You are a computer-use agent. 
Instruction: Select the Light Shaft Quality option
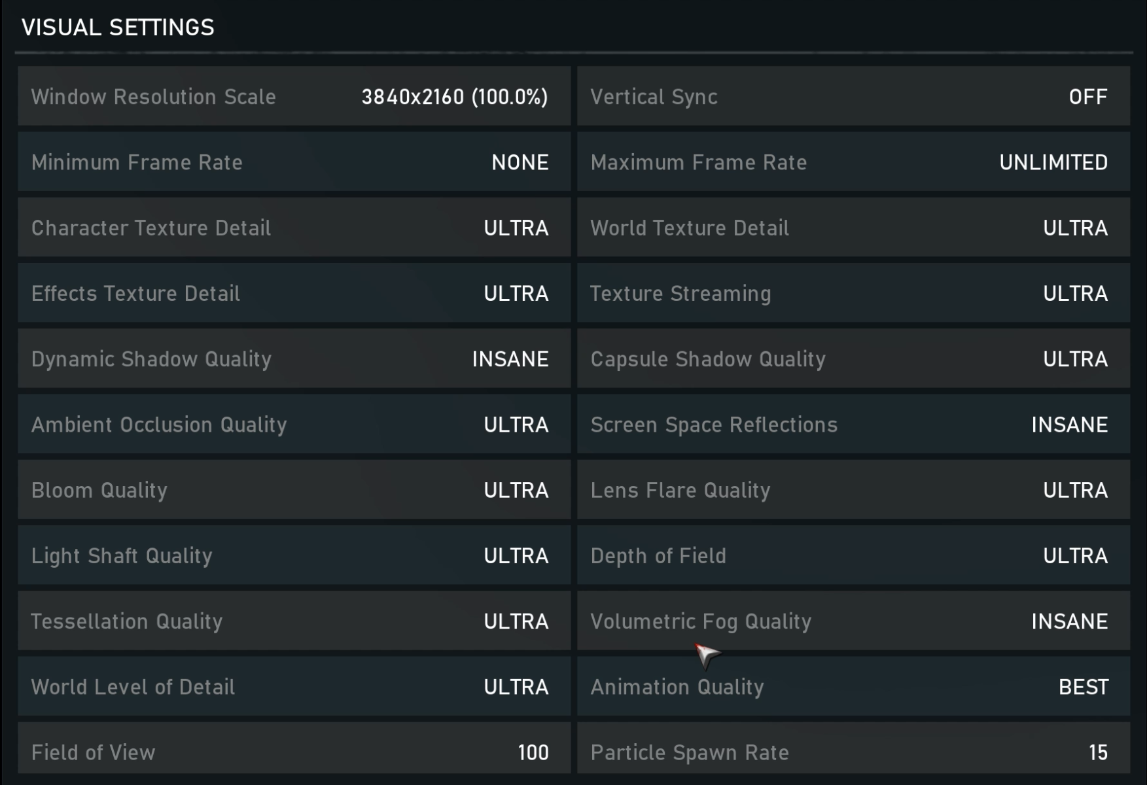[x=294, y=555]
